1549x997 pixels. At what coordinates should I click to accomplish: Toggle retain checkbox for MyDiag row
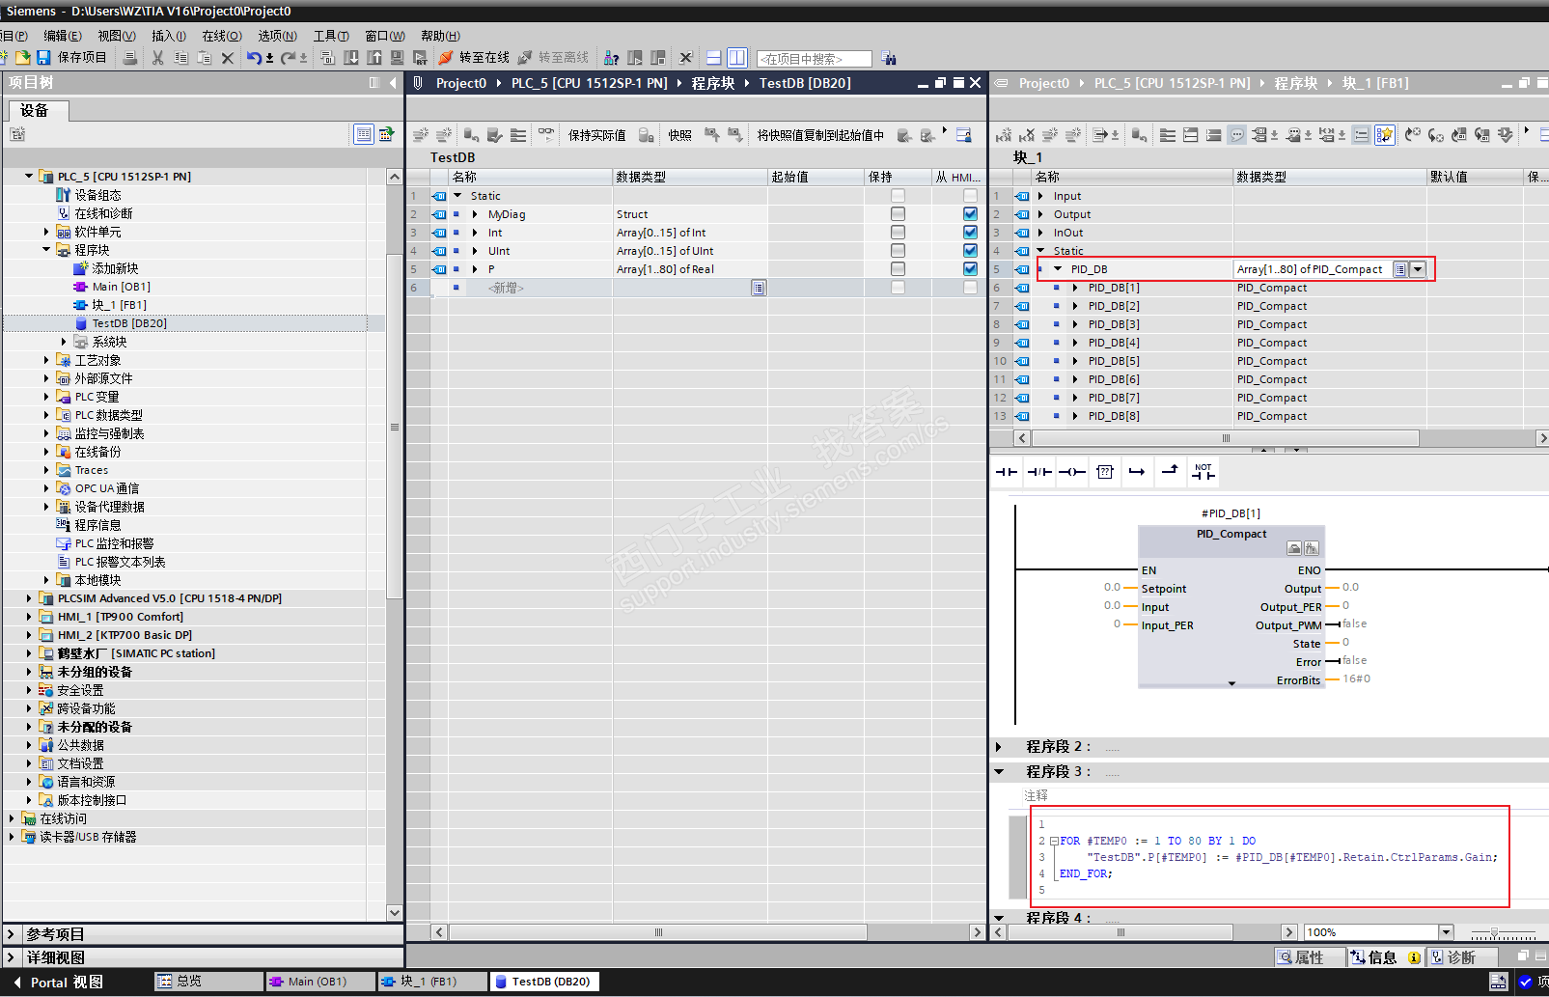pos(898,214)
